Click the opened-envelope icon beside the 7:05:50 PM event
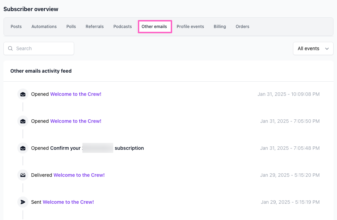Image resolution: width=337 pixels, height=220 pixels. click(23, 121)
